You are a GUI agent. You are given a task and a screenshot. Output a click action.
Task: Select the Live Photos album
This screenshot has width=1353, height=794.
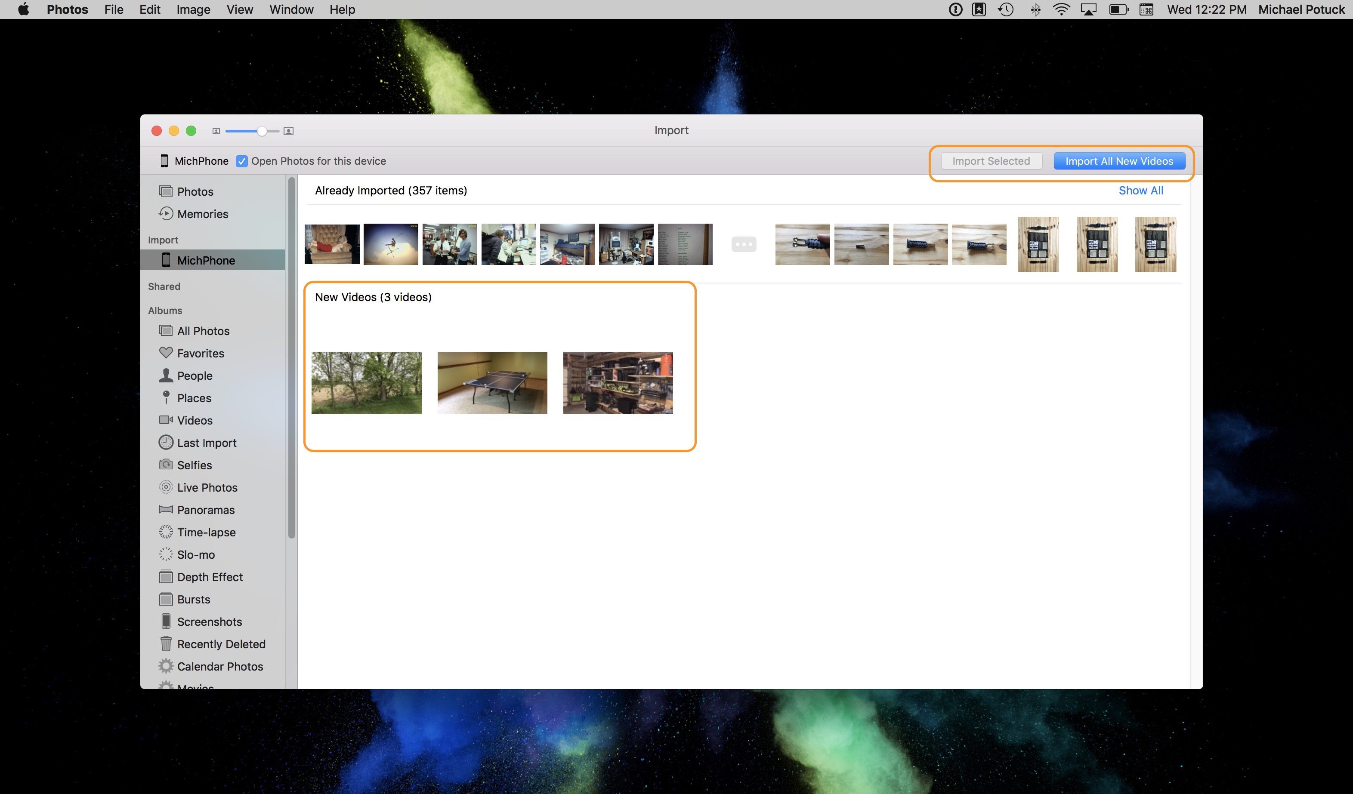[x=207, y=488]
